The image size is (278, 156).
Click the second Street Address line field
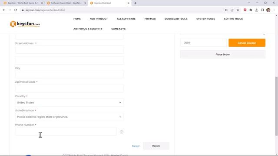pos(69,60)
